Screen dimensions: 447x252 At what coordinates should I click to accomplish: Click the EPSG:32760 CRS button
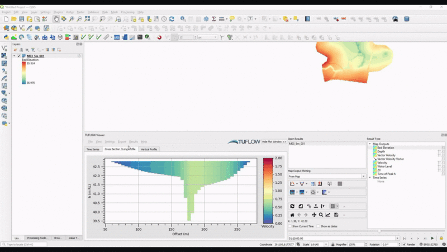tap(431, 245)
